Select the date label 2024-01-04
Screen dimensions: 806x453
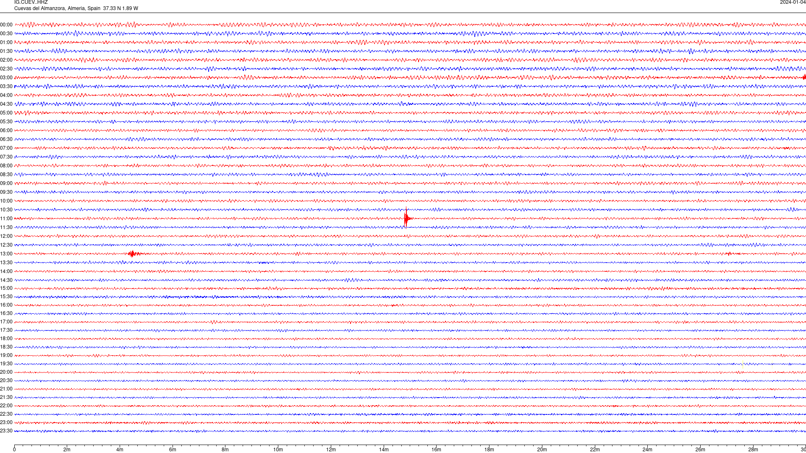793,3
